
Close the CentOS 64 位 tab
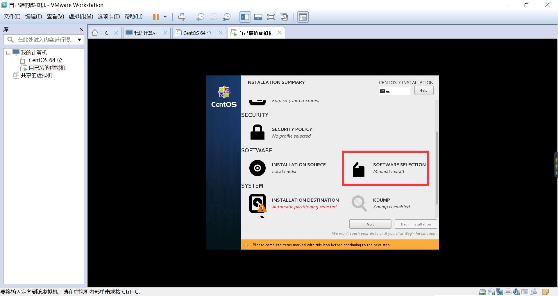click(221, 33)
